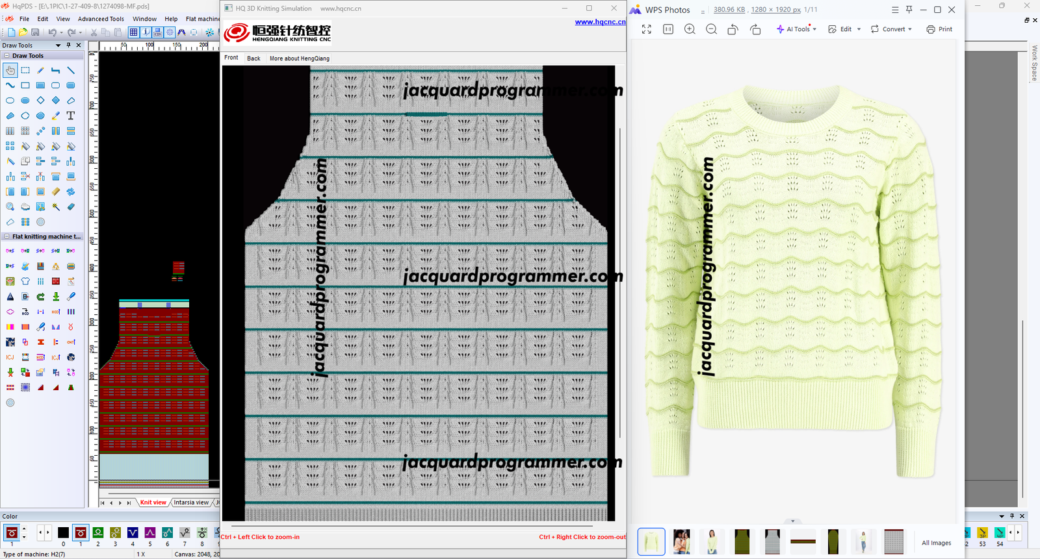The image size is (1040, 559).
Task: Select the Text tool in Draw Tools
Action: tap(71, 116)
